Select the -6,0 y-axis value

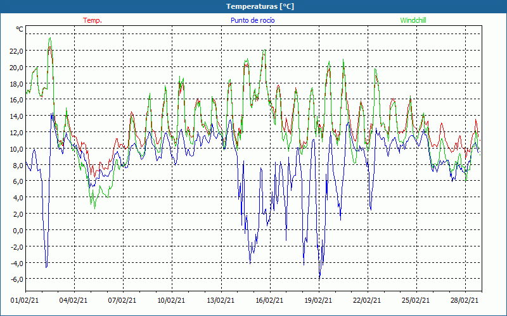17,279
